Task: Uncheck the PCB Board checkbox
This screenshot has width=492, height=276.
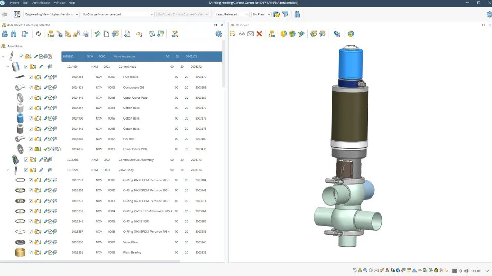Action: (31, 77)
